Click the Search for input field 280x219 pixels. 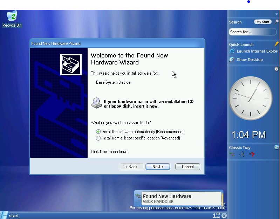tap(253, 32)
